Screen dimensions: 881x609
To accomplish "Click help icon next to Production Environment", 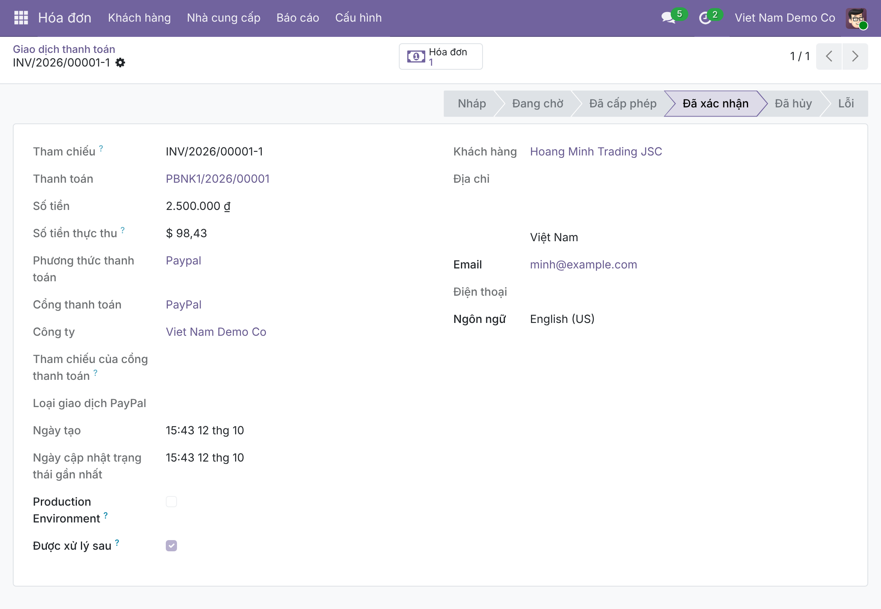I will click(x=106, y=515).
